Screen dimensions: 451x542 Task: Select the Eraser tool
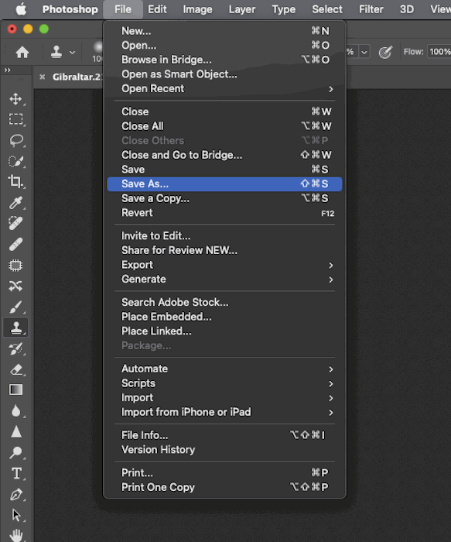15,369
